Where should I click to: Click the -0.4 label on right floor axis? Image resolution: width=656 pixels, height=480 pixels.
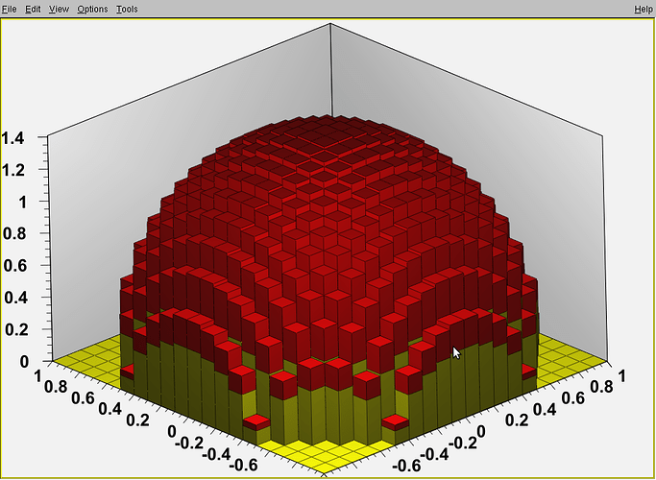433,454
